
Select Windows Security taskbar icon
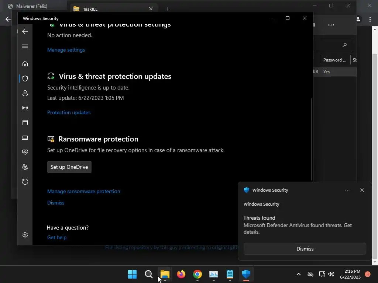coord(246,274)
